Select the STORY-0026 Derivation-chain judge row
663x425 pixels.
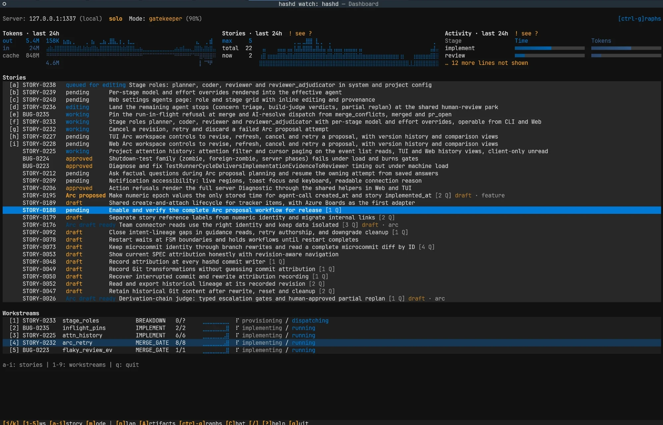coord(331,299)
